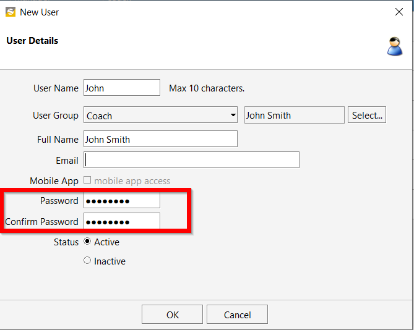Open the User Group dropdown showing Coach
The width and height of the screenshot is (414, 330).
[x=160, y=115]
